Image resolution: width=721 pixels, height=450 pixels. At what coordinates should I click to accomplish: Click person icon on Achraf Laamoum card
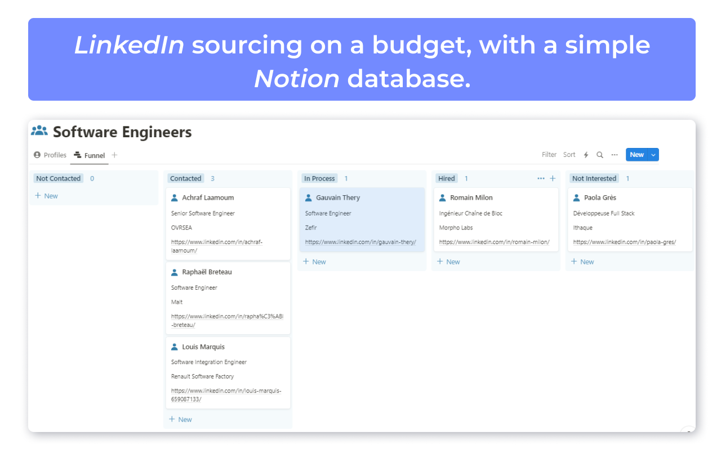point(175,198)
